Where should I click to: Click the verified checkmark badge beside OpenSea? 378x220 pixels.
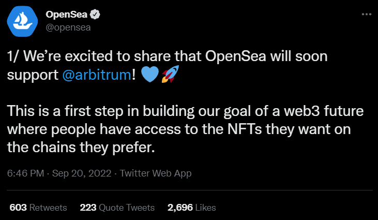pyautogui.click(x=95, y=14)
